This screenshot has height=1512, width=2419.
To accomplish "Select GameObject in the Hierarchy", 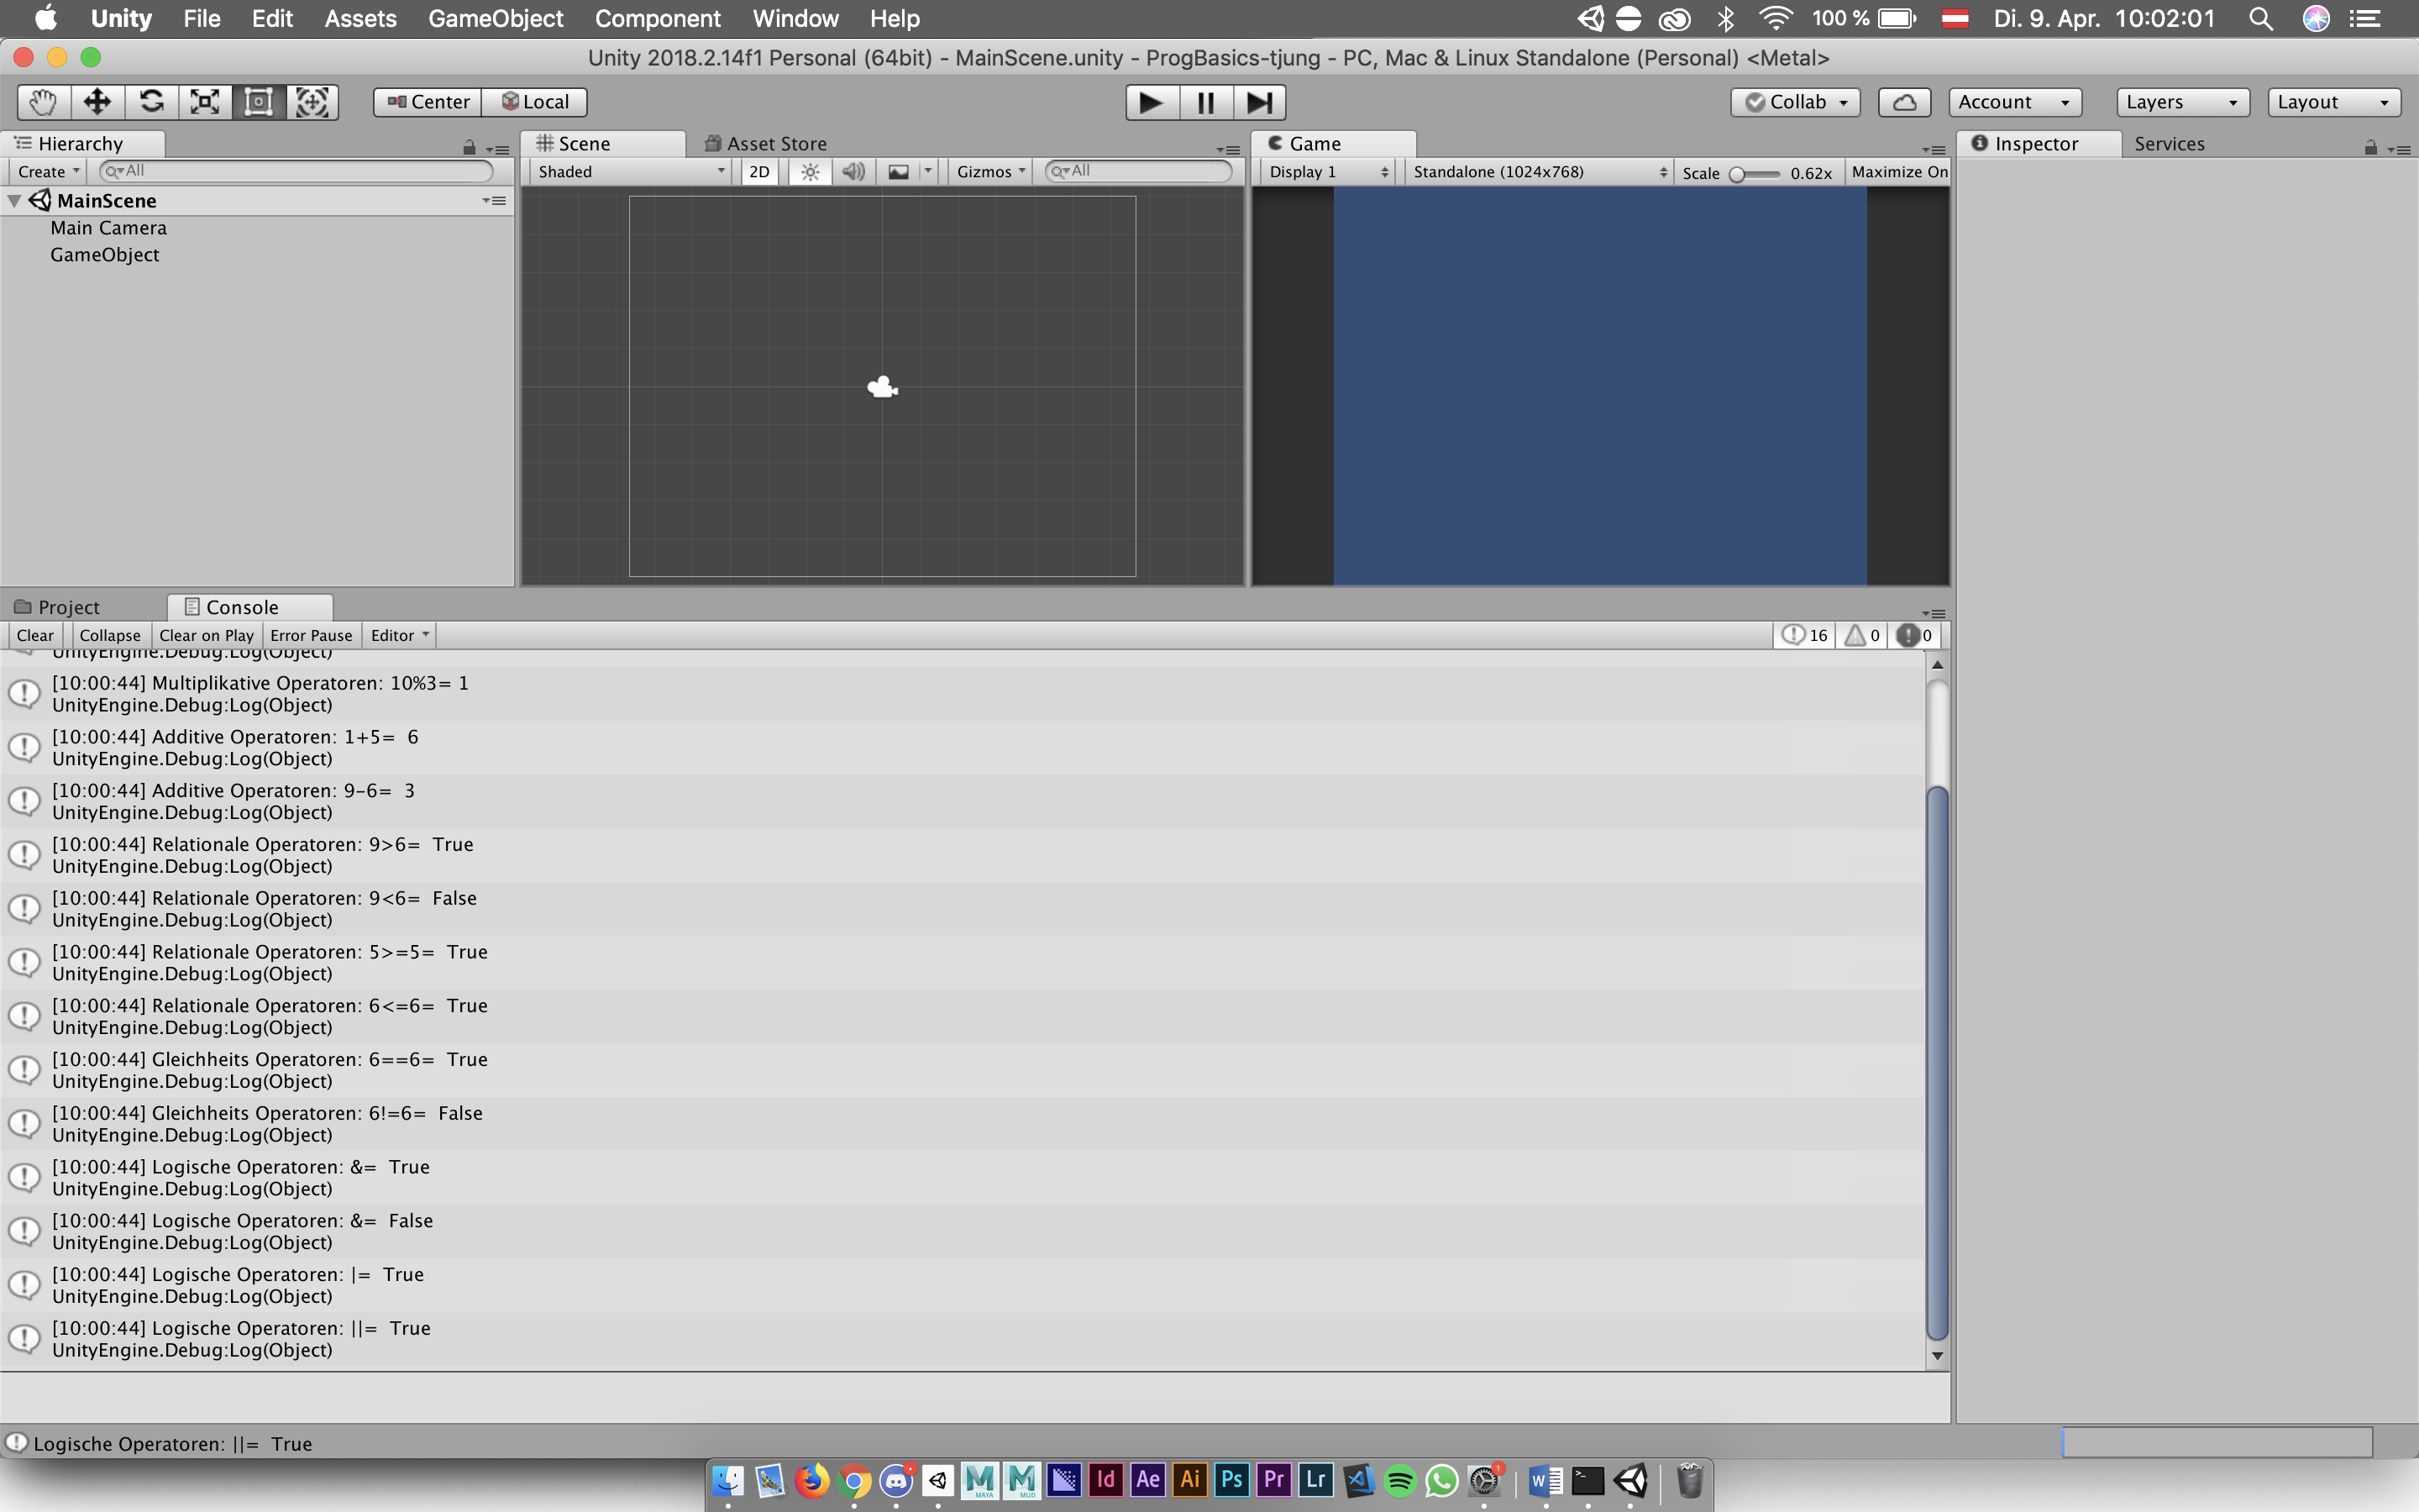I will [x=105, y=255].
